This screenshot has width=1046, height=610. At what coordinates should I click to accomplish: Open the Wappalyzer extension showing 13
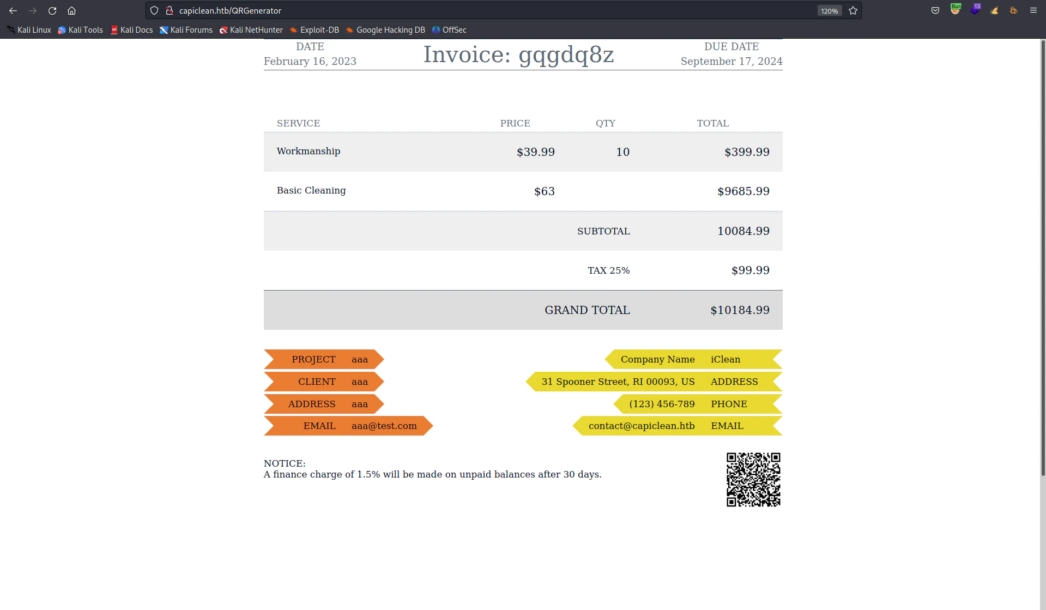coord(975,10)
